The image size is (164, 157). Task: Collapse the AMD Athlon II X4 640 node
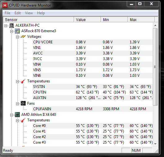pos(12,115)
